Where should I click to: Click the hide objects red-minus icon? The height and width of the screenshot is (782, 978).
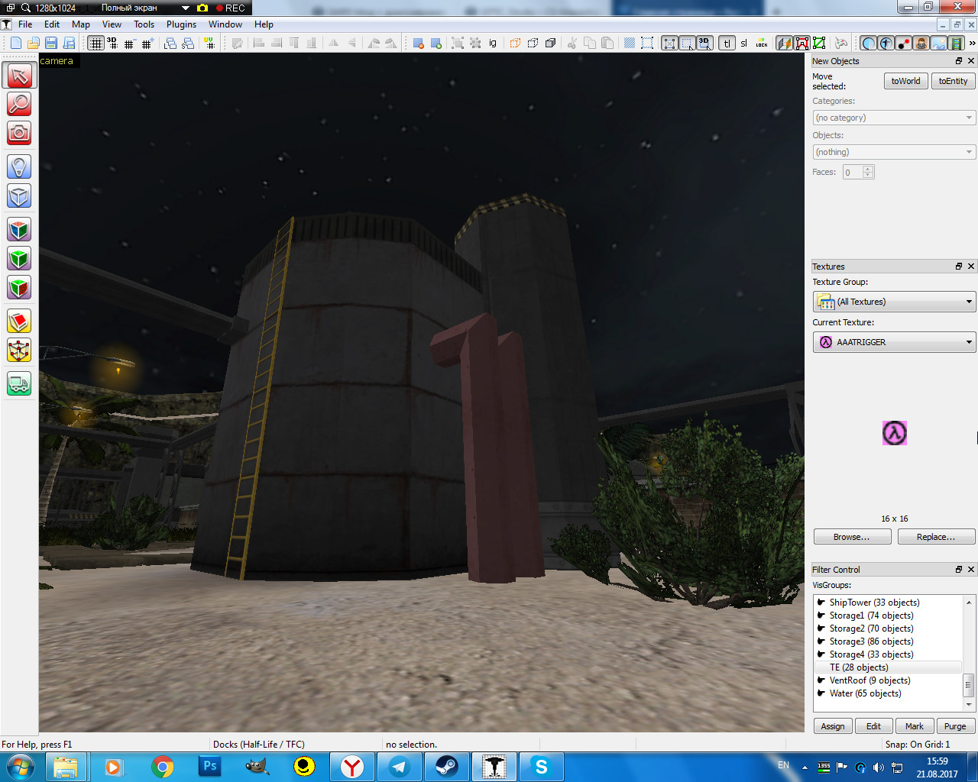pyautogui.click(x=419, y=43)
